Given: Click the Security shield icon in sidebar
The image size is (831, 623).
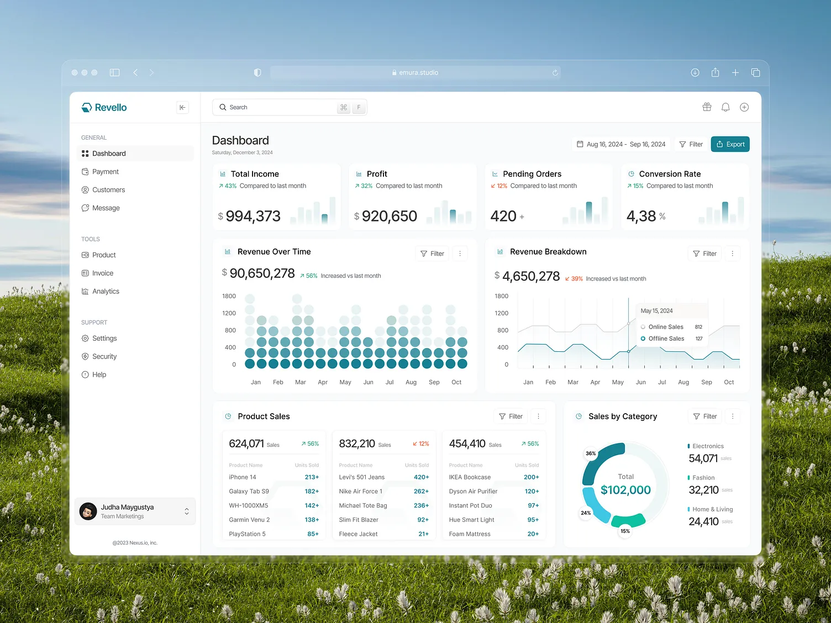Looking at the screenshot, I should 85,356.
